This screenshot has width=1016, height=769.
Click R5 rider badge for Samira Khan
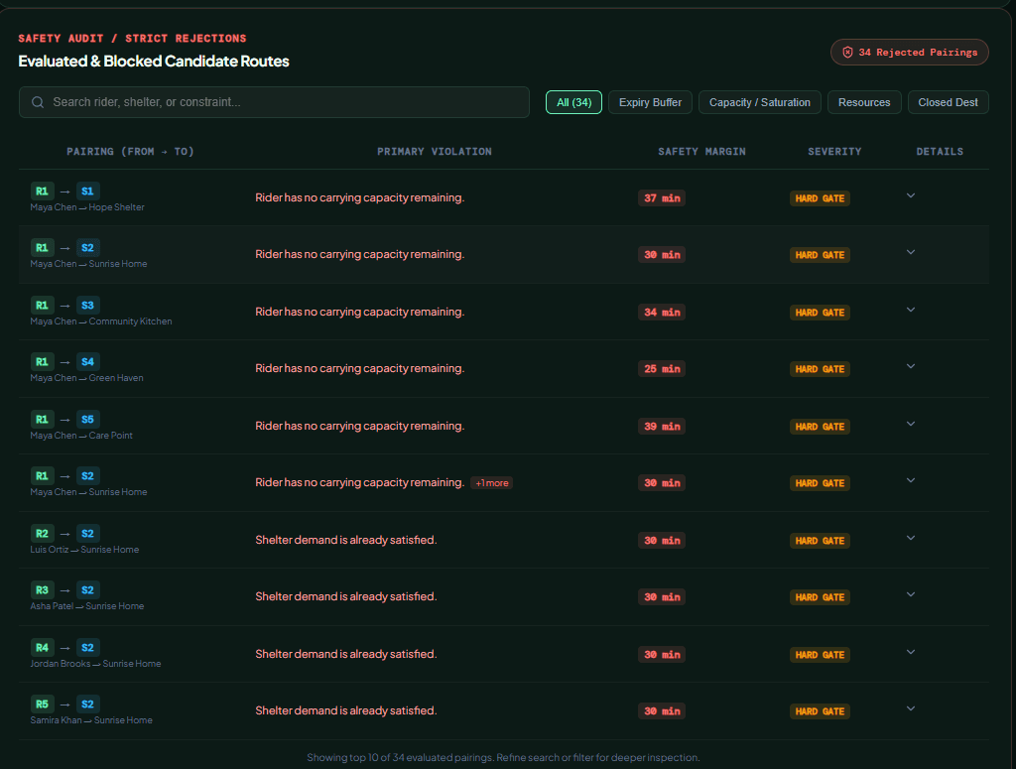(x=42, y=705)
